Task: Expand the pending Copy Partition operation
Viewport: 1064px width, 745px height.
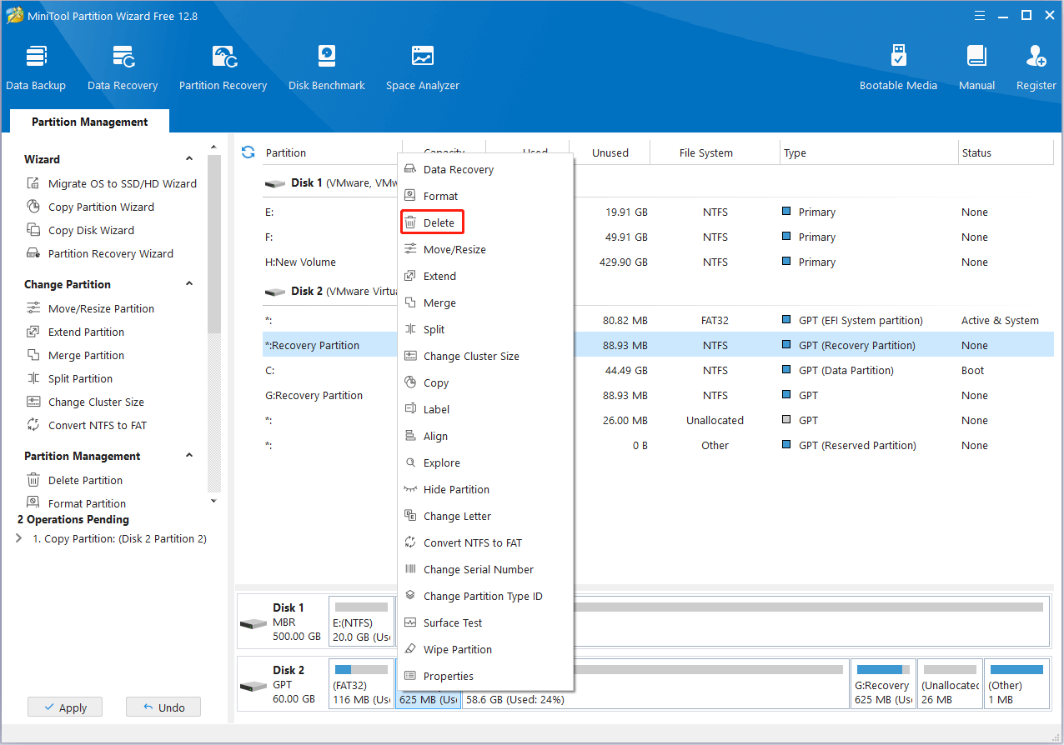Action: point(20,538)
